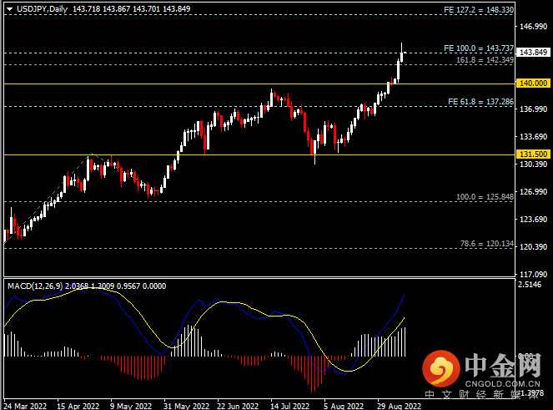Image resolution: width=553 pixels, height=410 pixels.
Task: Click the 5 Aug 2022 date label
Action: click(x=344, y=406)
